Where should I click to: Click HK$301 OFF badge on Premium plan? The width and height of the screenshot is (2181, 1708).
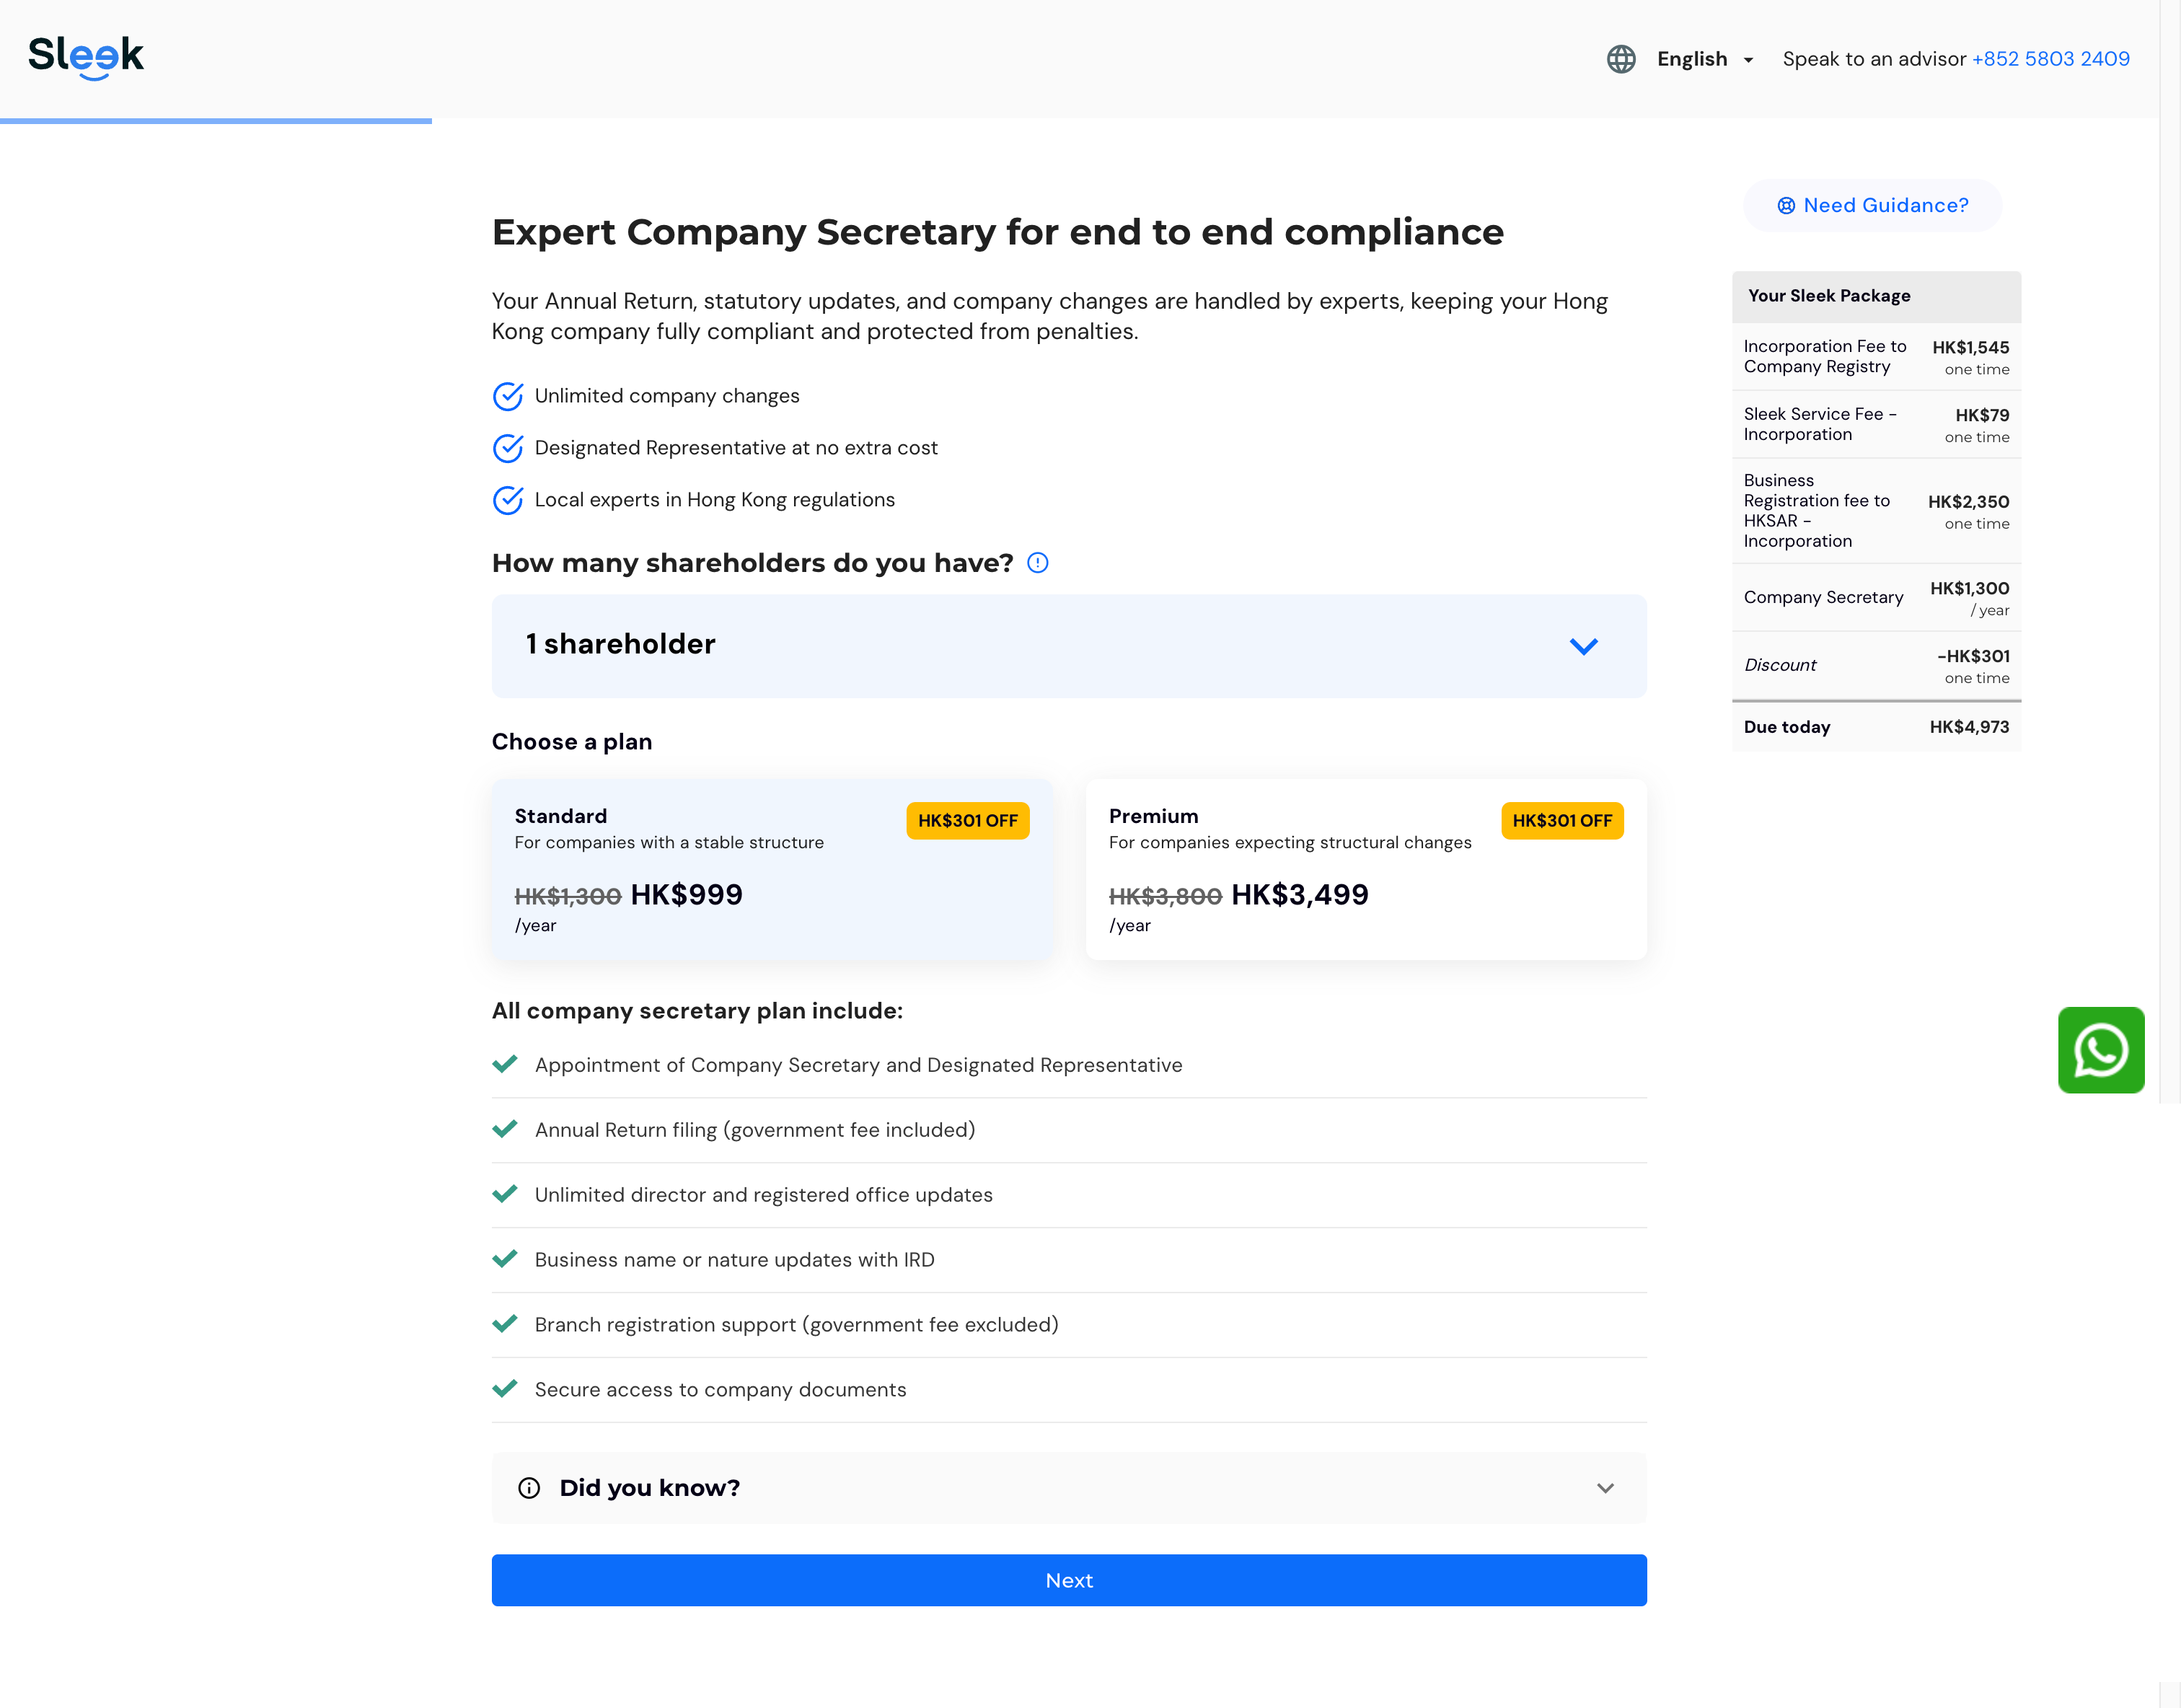[1561, 821]
